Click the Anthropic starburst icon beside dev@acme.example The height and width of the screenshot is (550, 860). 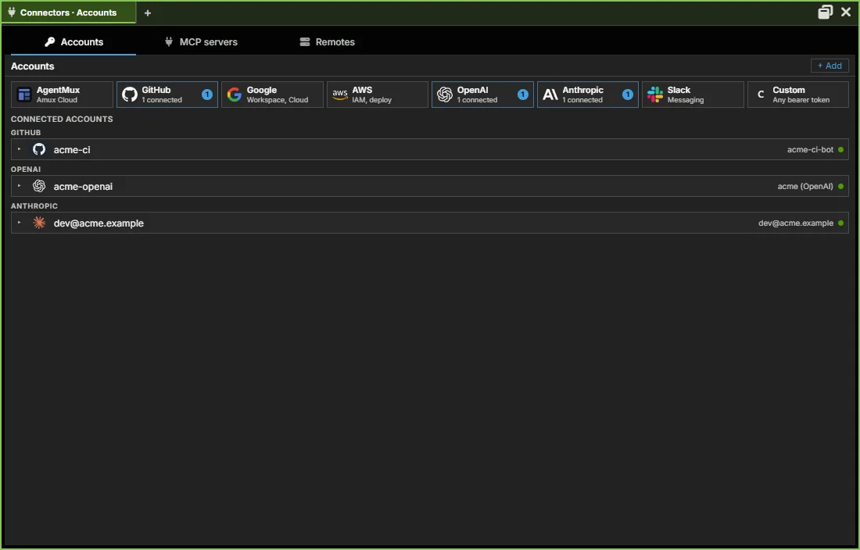tap(39, 223)
